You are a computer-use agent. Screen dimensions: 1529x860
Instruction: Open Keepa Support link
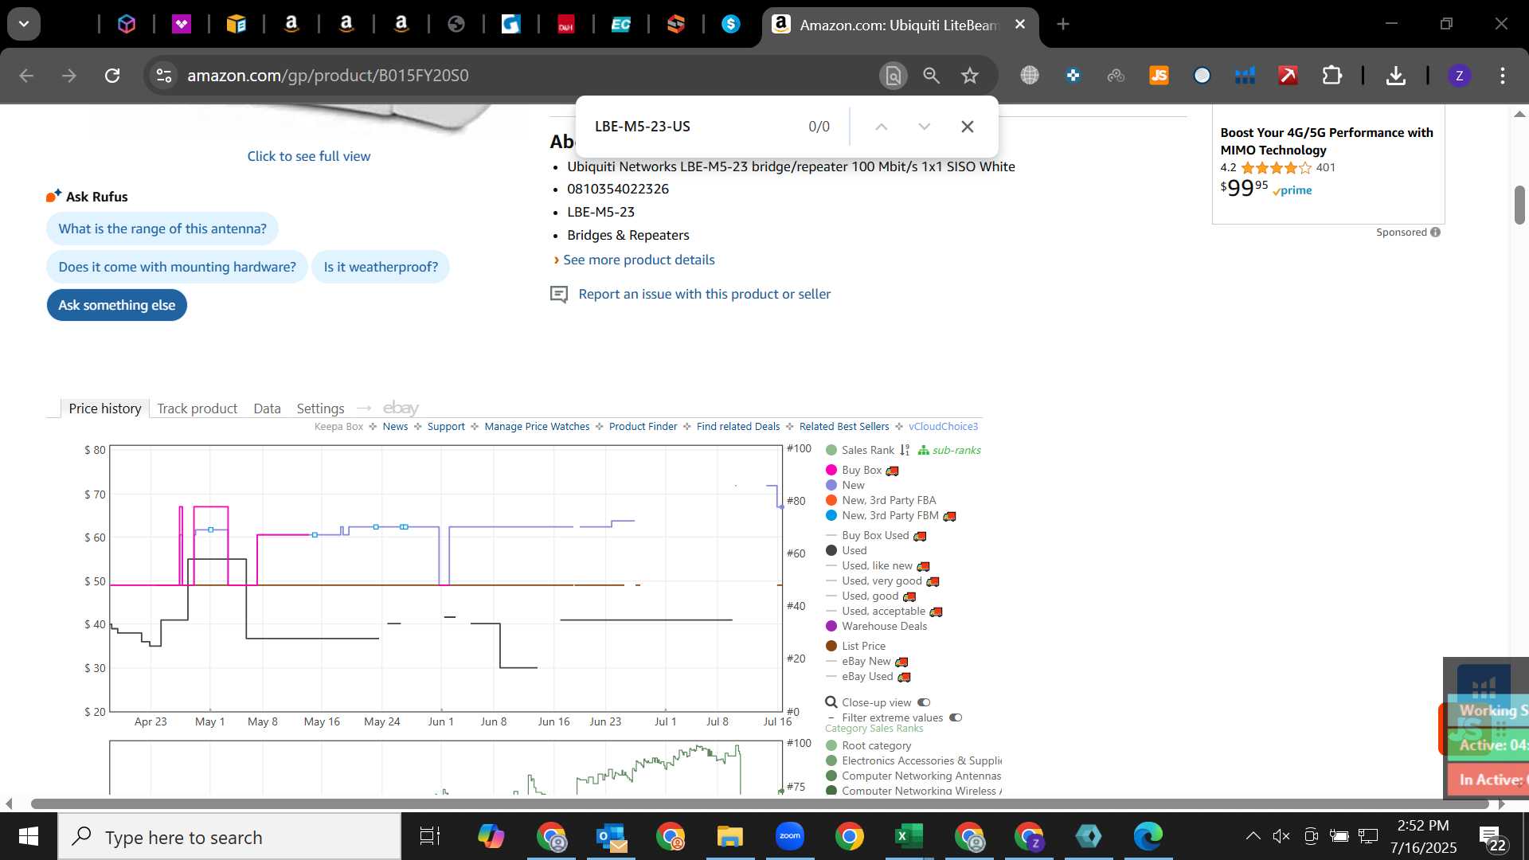[446, 427]
